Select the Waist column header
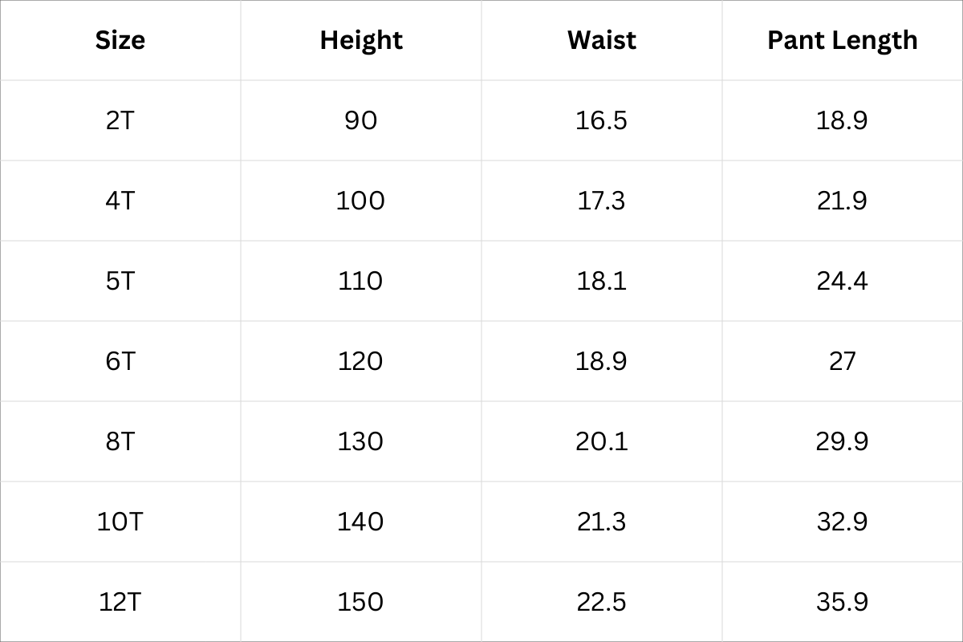This screenshot has height=642, width=963. (602, 40)
